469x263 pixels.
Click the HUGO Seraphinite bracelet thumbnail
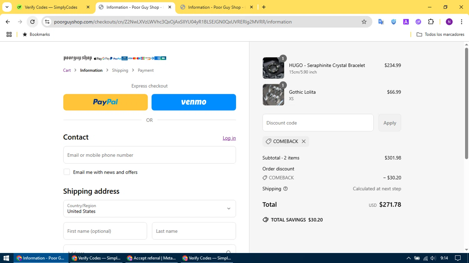[x=273, y=68]
